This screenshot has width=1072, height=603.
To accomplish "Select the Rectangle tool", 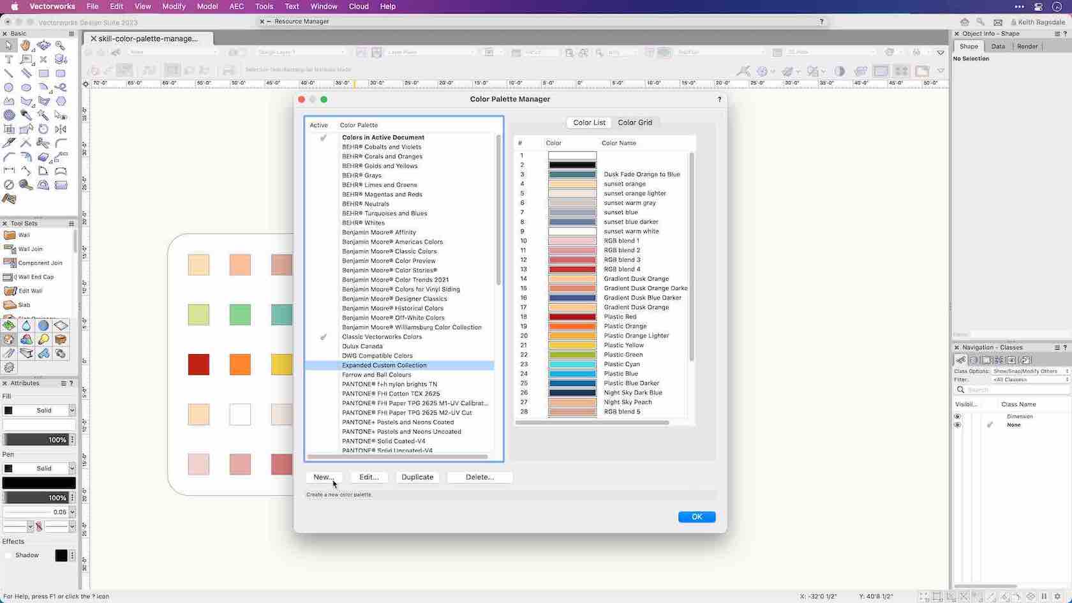I will [x=43, y=73].
